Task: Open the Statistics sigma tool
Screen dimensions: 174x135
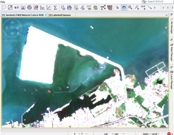Action: [x=55, y=8]
